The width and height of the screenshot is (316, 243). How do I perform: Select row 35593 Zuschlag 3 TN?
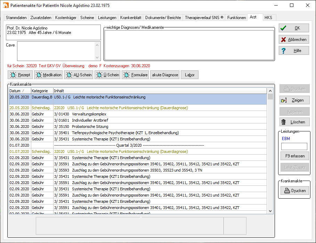pyautogui.click(x=138, y=170)
